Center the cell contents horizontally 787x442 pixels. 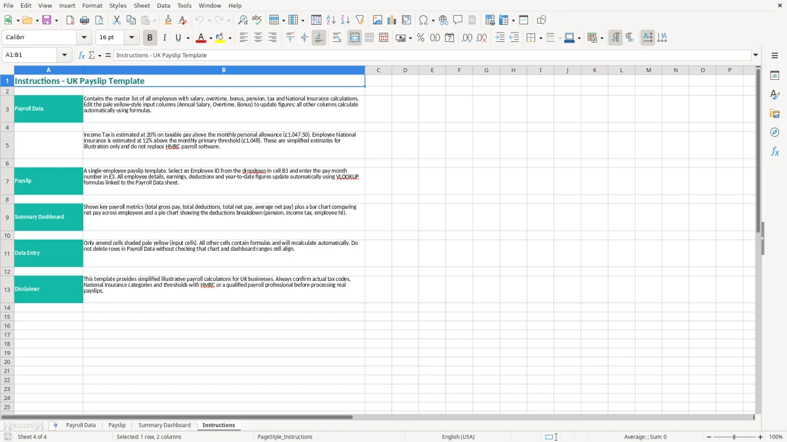click(x=258, y=38)
